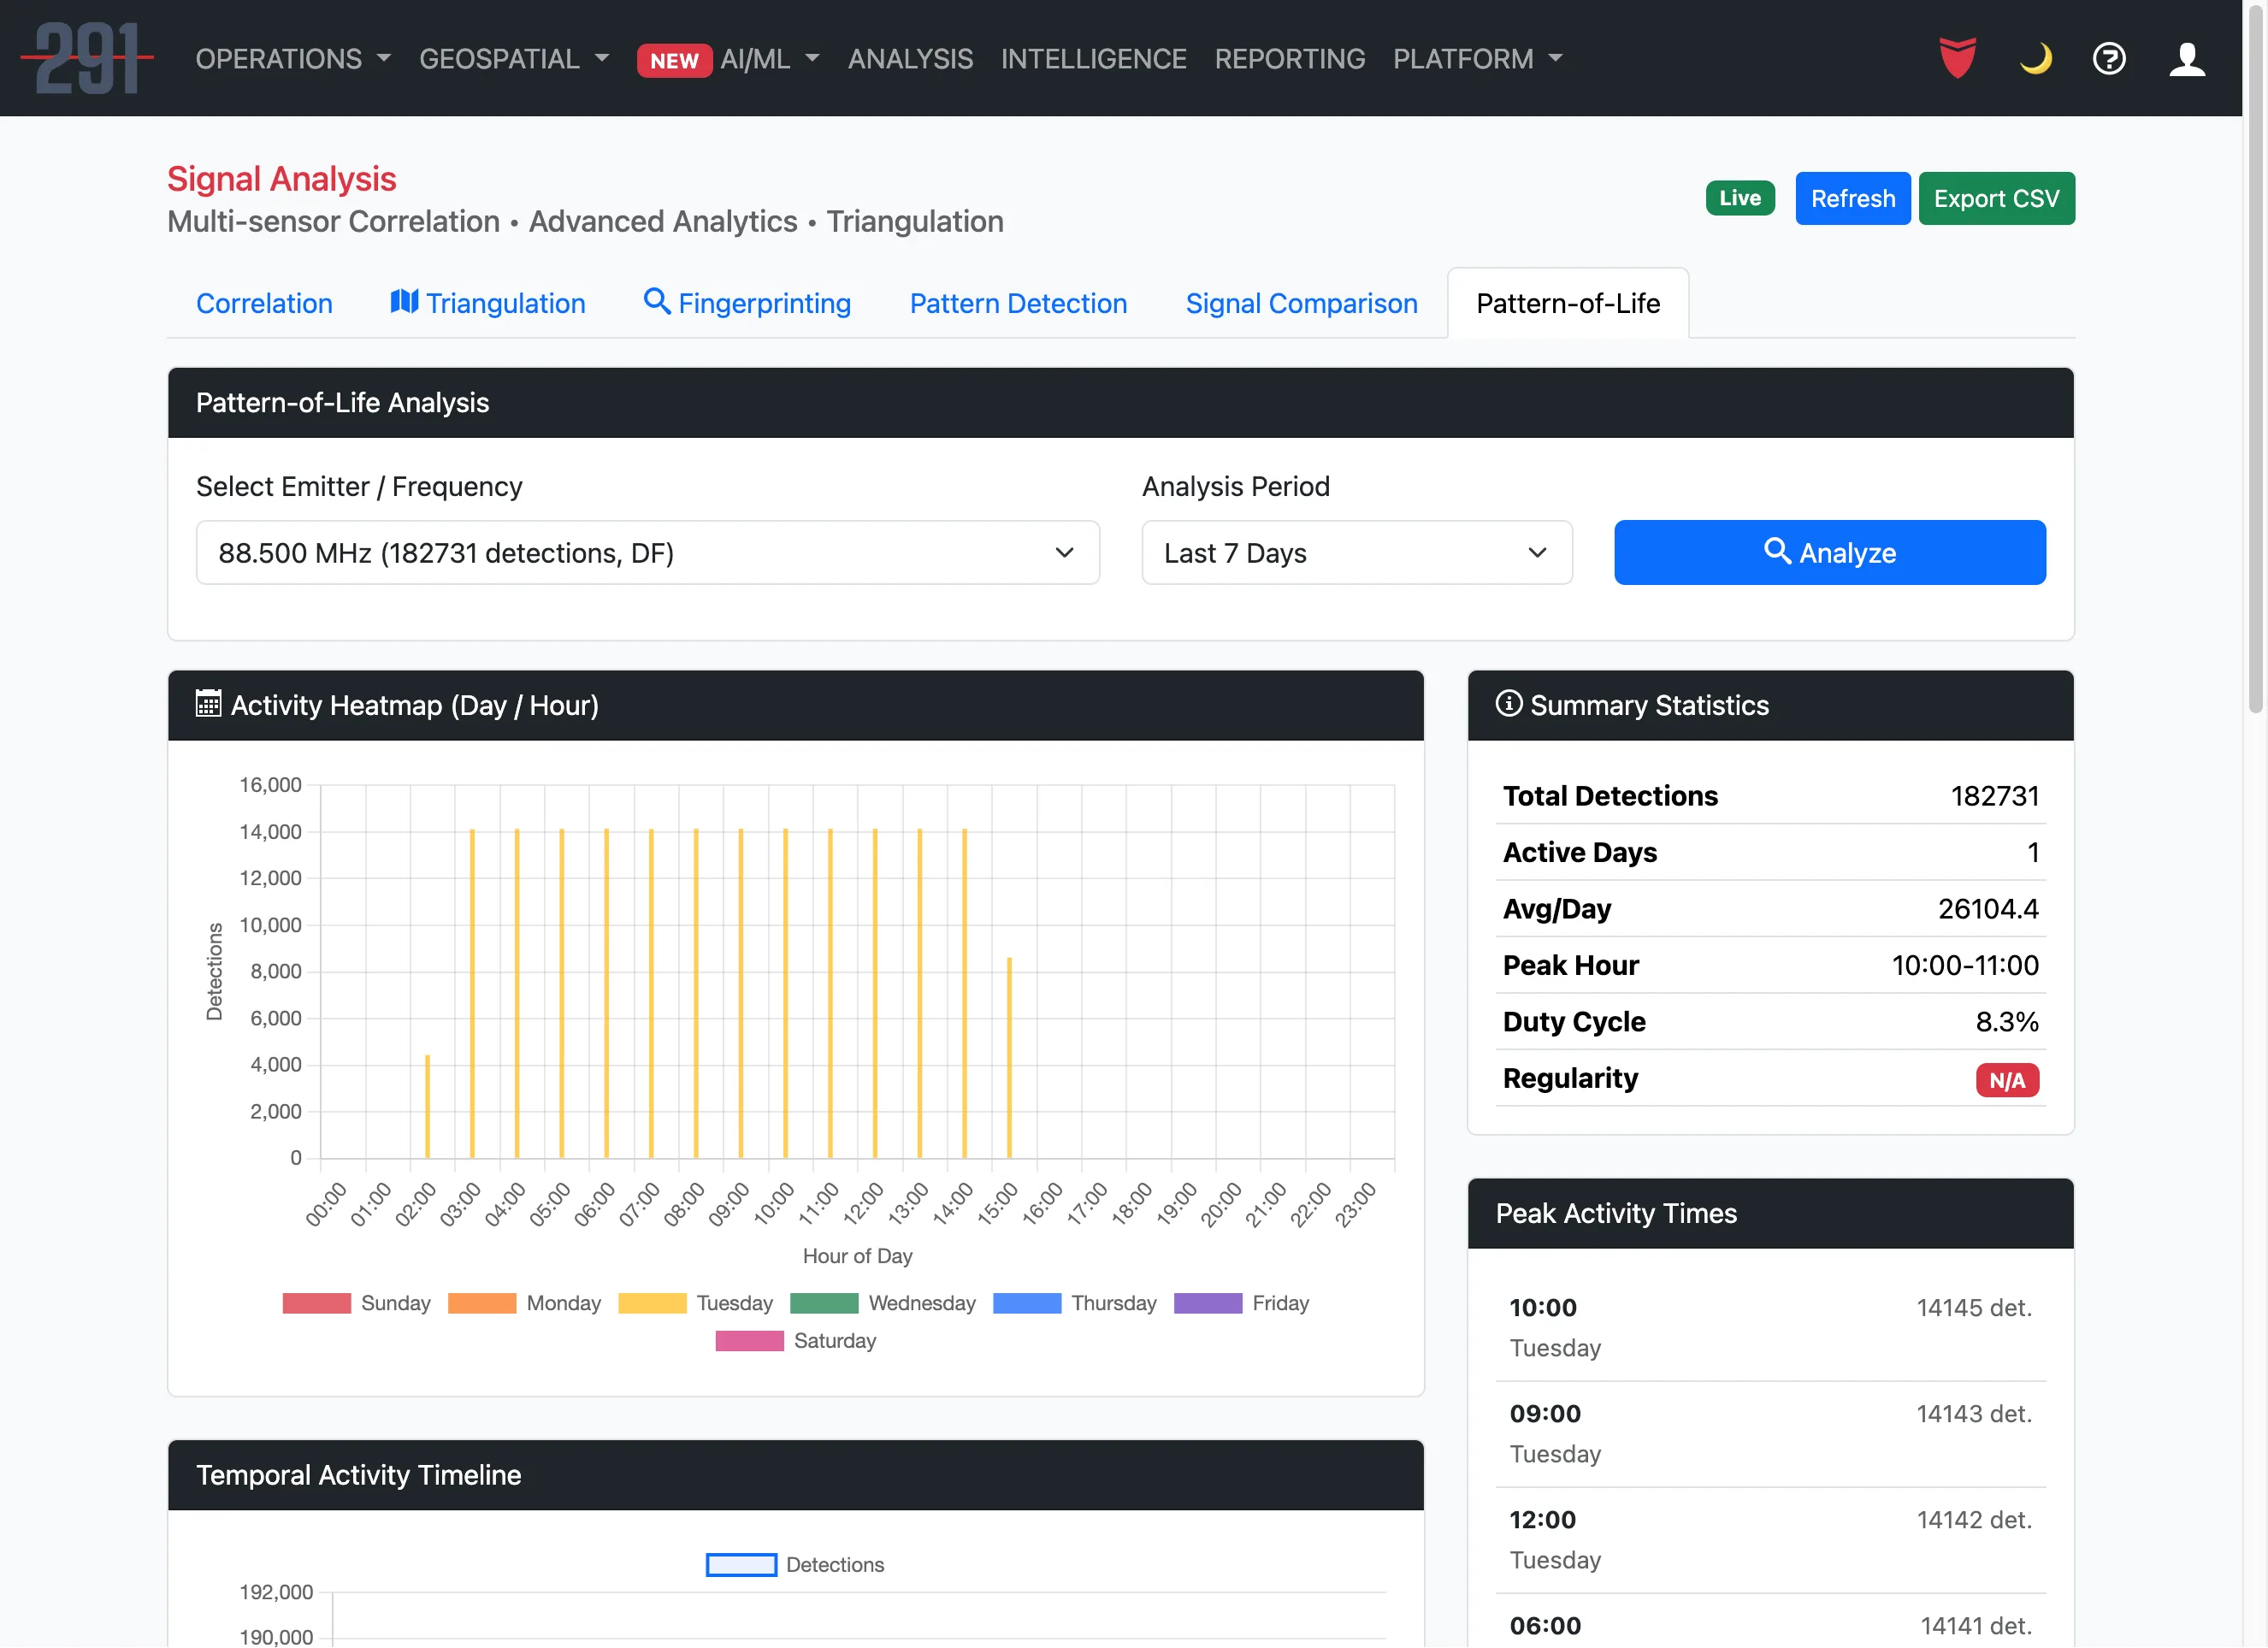Viewport: 2268px width, 1648px height.
Task: Switch to the Pattern Detection tab
Action: (x=1017, y=303)
